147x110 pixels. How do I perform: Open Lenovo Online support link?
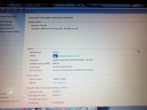point(59,82)
